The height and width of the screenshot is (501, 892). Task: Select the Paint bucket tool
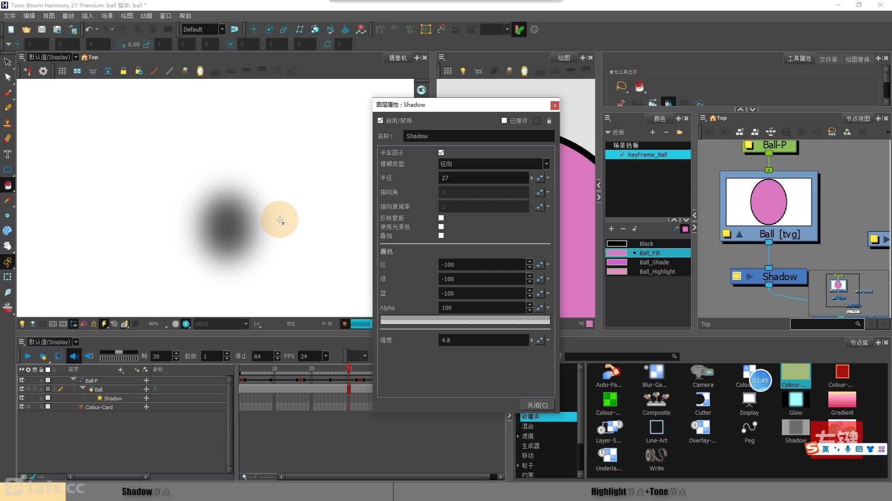pos(7,185)
